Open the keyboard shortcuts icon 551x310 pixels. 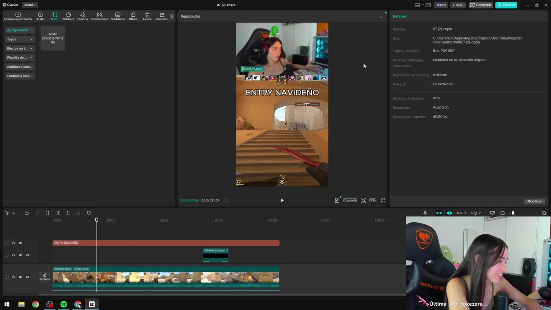pyautogui.click(x=428, y=5)
